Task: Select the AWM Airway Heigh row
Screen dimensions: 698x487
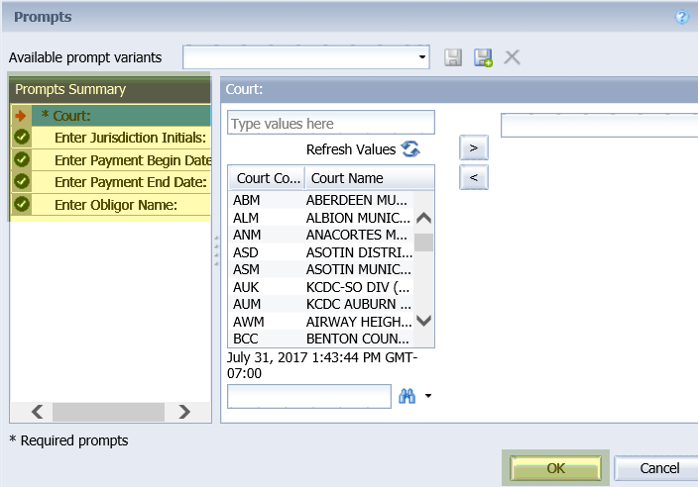Action: point(321,322)
